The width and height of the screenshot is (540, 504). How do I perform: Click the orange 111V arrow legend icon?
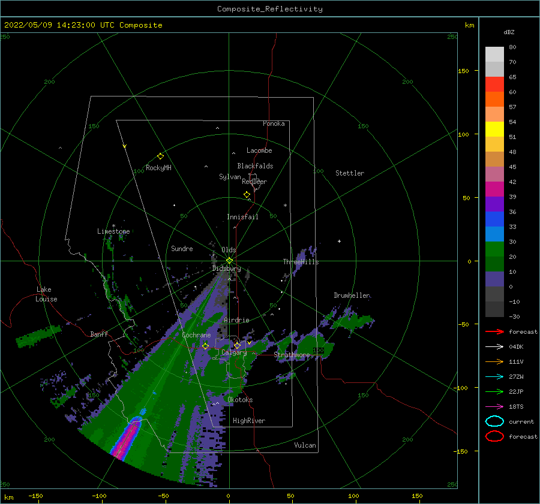tap(494, 361)
